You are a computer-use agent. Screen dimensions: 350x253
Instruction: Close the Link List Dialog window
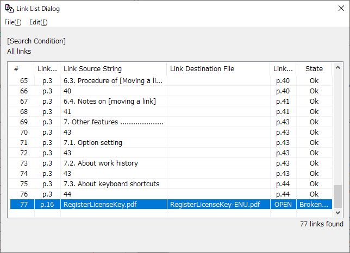[341, 9]
